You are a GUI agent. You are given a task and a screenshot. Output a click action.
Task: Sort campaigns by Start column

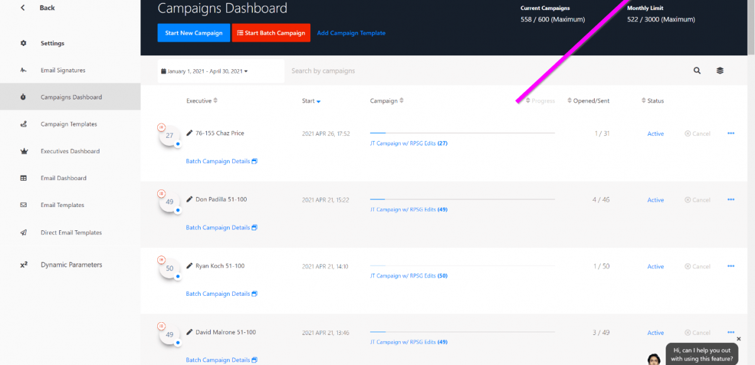coord(311,101)
